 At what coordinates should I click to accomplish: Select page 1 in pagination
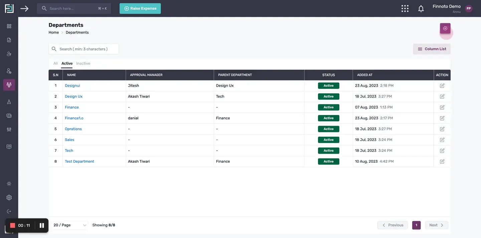click(x=416, y=225)
